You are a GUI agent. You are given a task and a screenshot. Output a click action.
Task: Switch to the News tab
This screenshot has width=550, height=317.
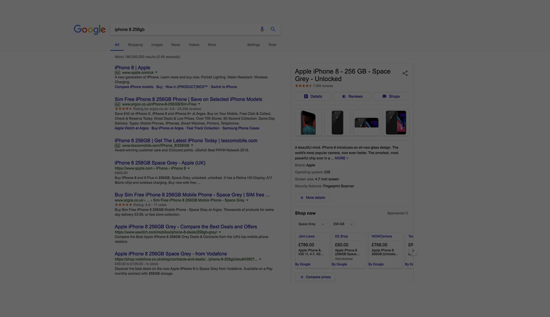click(x=176, y=45)
